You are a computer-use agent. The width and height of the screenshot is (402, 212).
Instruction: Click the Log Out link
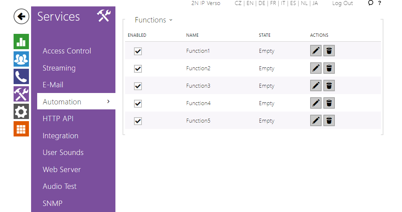[x=342, y=3]
